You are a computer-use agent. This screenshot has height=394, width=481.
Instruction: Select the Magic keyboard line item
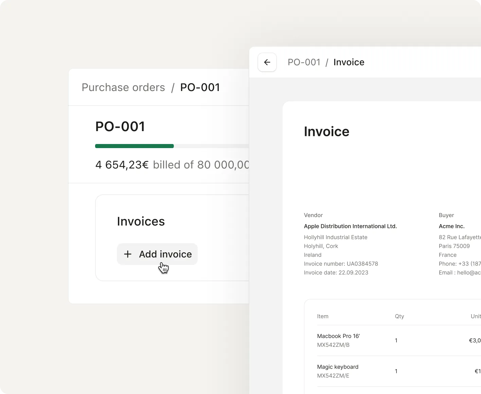(x=338, y=367)
